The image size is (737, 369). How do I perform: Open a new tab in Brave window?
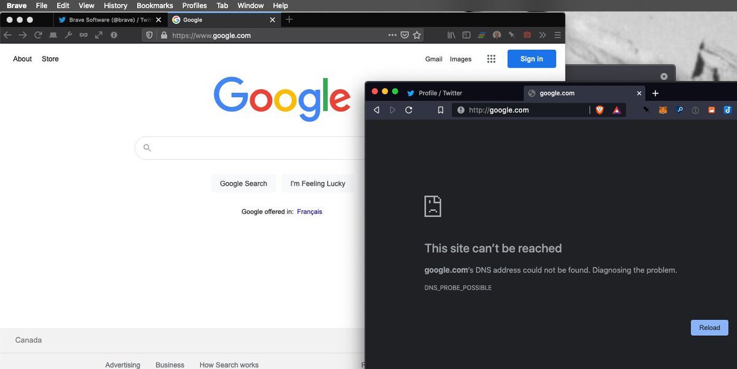(x=655, y=93)
